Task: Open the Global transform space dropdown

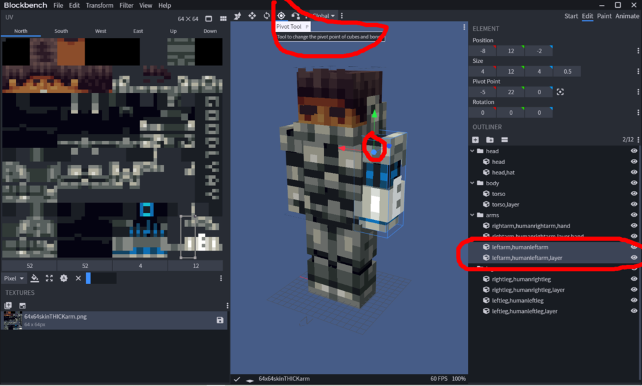Action: pos(324,16)
